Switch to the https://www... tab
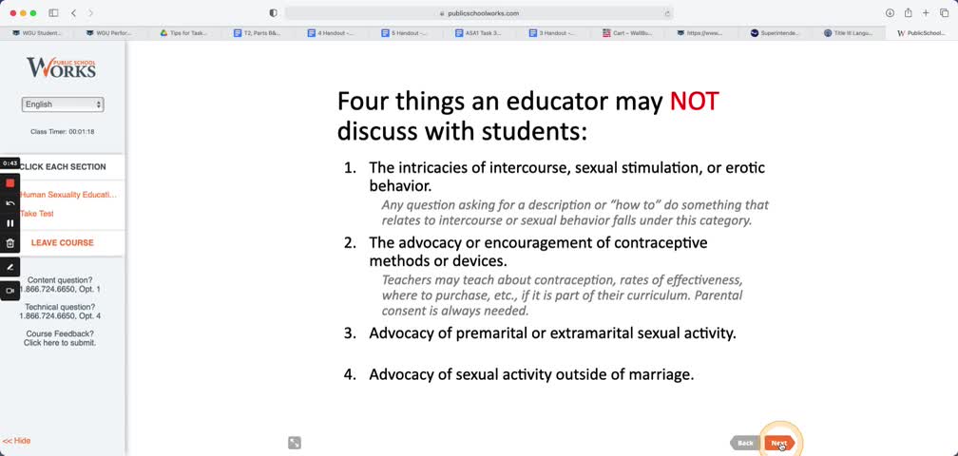This screenshot has height=456, width=958. pos(700,33)
